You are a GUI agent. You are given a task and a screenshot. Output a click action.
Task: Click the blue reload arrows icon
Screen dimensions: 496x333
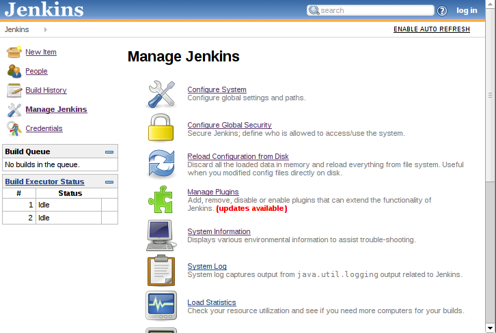click(x=161, y=164)
